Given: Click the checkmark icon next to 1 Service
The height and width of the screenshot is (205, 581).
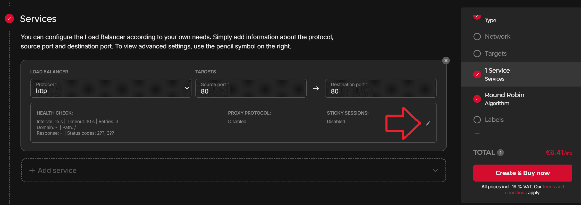Looking at the screenshot, I should (x=477, y=74).
